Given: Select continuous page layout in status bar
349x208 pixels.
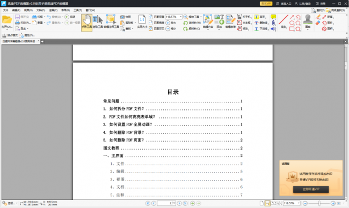Looking at the screenshot, I should click(267, 203).
